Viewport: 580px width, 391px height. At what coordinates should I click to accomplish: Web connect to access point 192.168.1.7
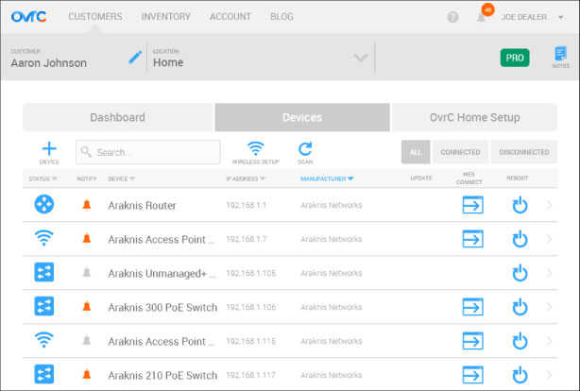click(x=472, y=239)
